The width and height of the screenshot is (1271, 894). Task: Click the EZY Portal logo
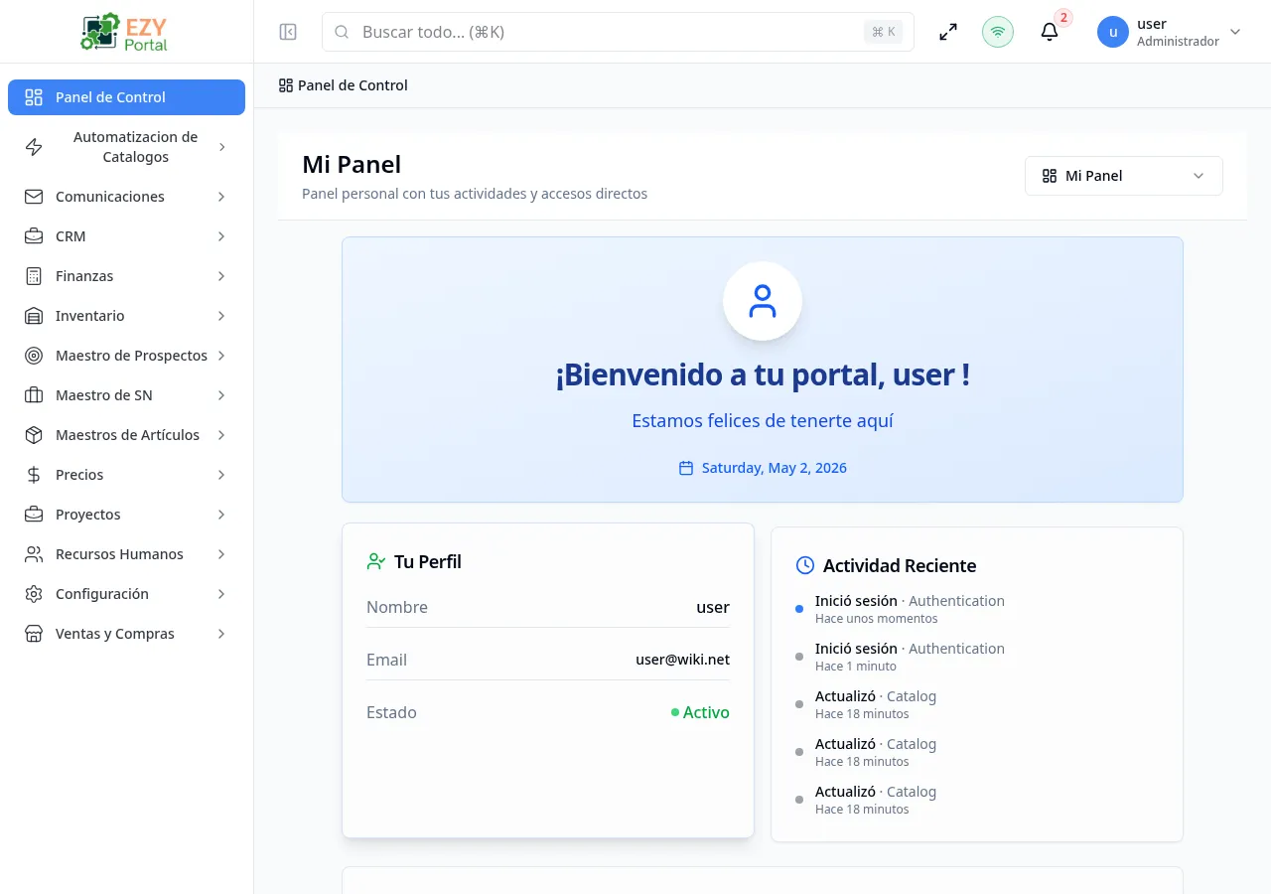pyautogui.click(x=124, y=32)
